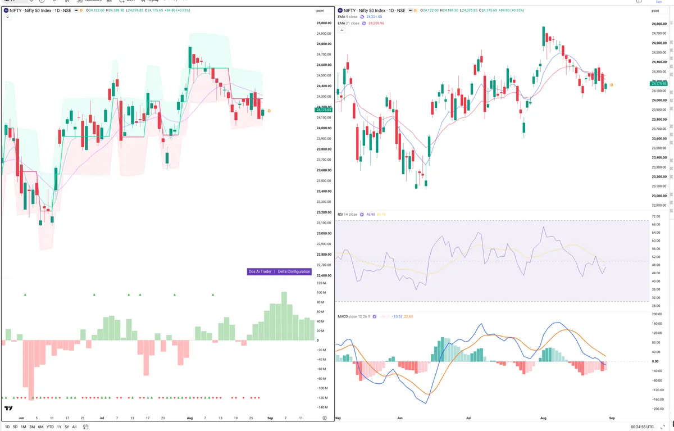This screenshot has height=431, width=674.
Task: Click 160.00 label on the MACD axis
Action: coord(657,324)
